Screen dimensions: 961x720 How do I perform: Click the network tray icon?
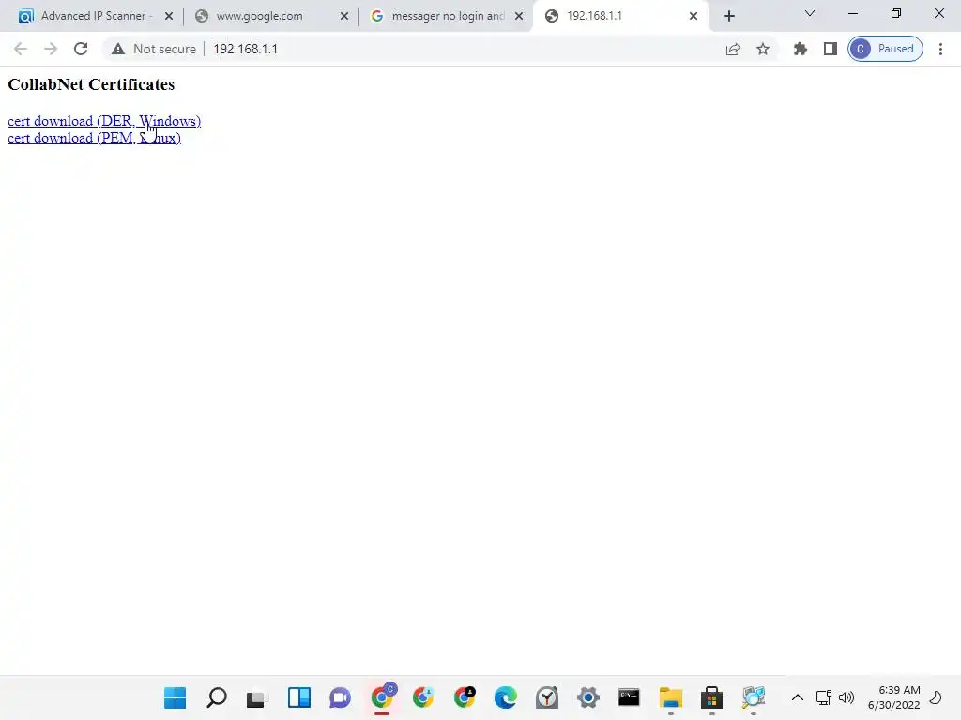(x=823, y=697)
